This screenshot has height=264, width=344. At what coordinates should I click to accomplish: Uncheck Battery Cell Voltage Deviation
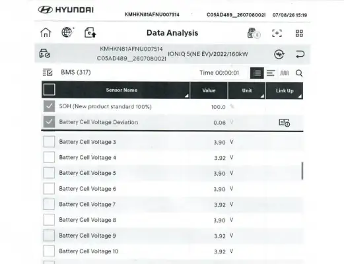tap(49, 122)
